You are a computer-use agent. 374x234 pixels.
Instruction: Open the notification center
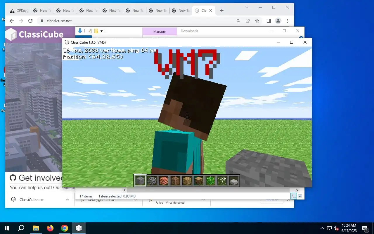click(365, 228)
